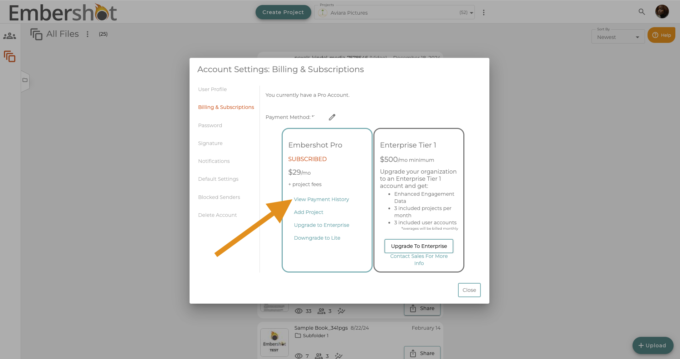This screenshot has width=680, height=359.
Task: Open the Blocked Senders tab
Action: point(219,197)
